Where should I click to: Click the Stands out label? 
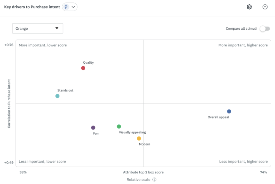pos(65,90)
